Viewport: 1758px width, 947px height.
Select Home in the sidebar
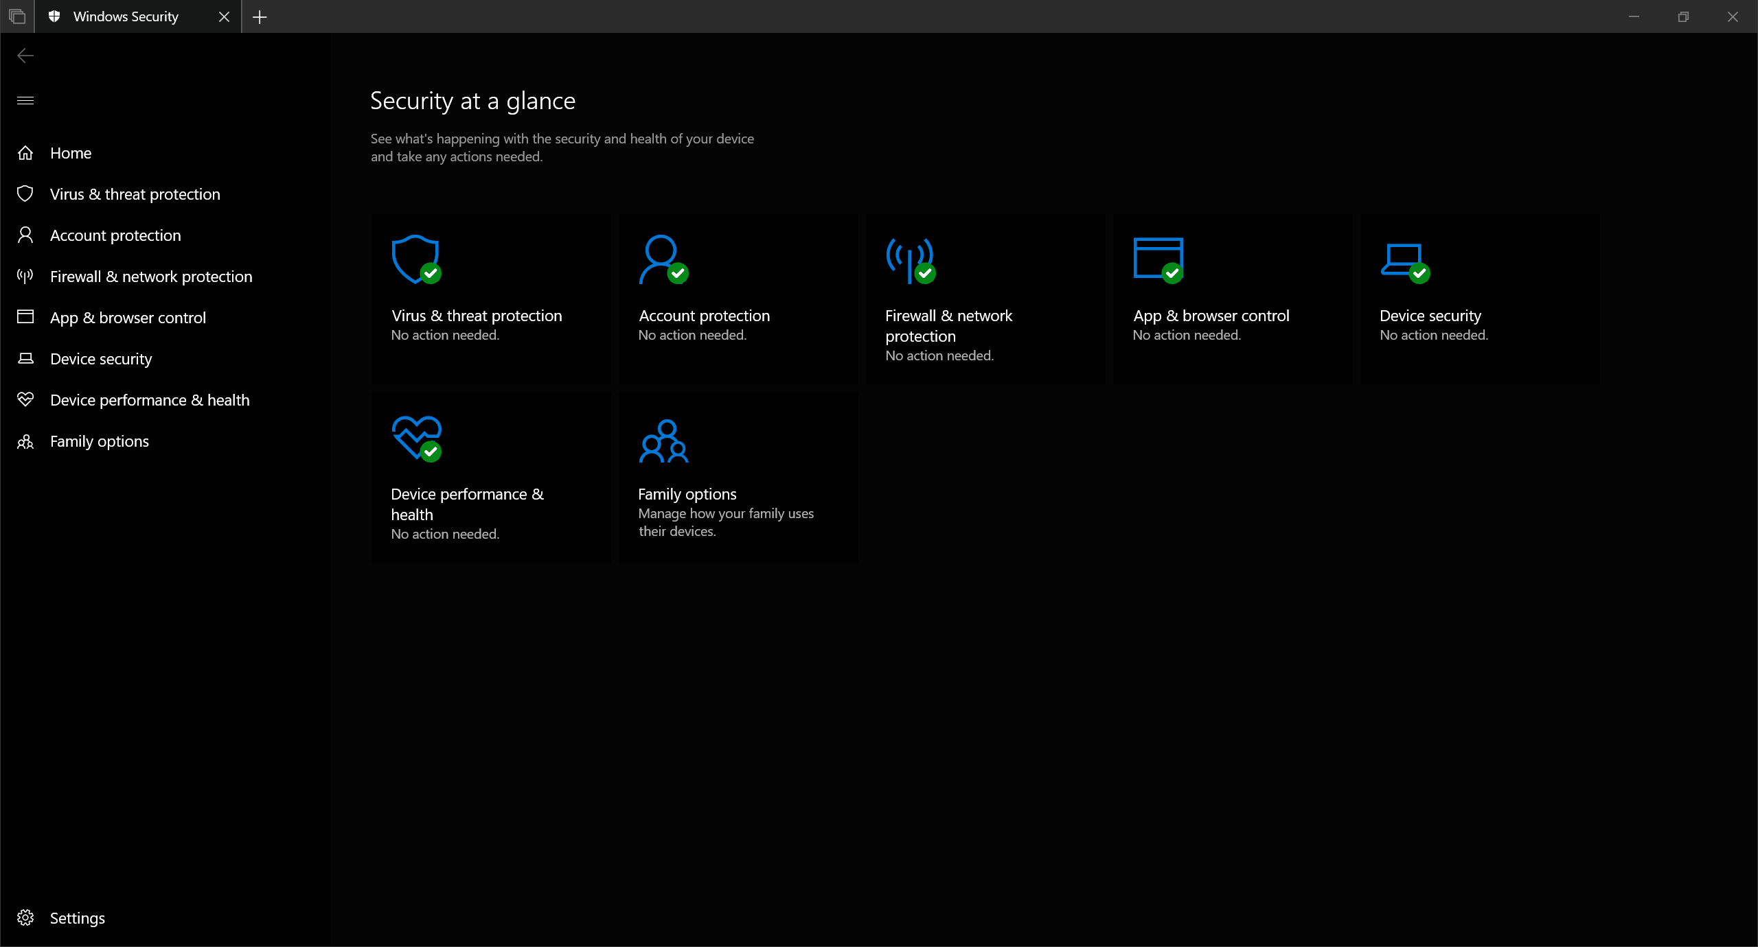click(x=71, y=153)
